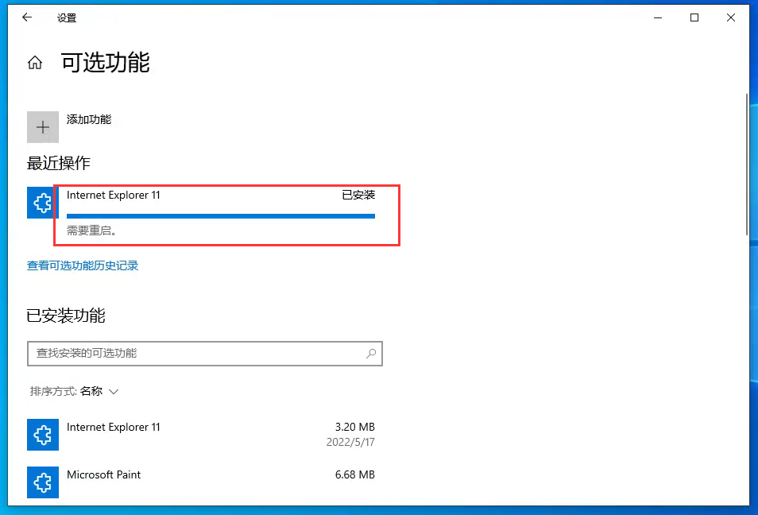Click the 已安装功能 heading
The width and height of the screenshot is (758, 515).
click(x=66, y=316)
